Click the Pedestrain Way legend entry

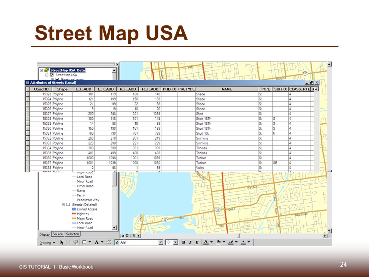coord(88,200)
